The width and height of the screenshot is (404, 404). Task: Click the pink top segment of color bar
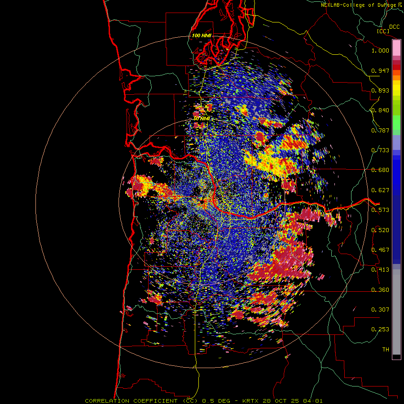tap(396, 48)
